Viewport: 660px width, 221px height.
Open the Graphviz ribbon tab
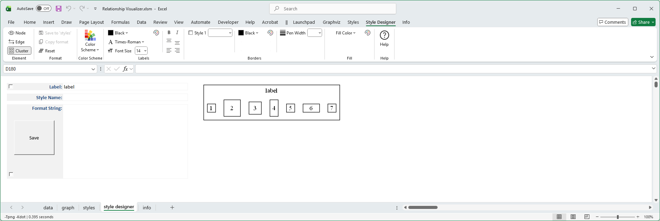click(331, 22)
